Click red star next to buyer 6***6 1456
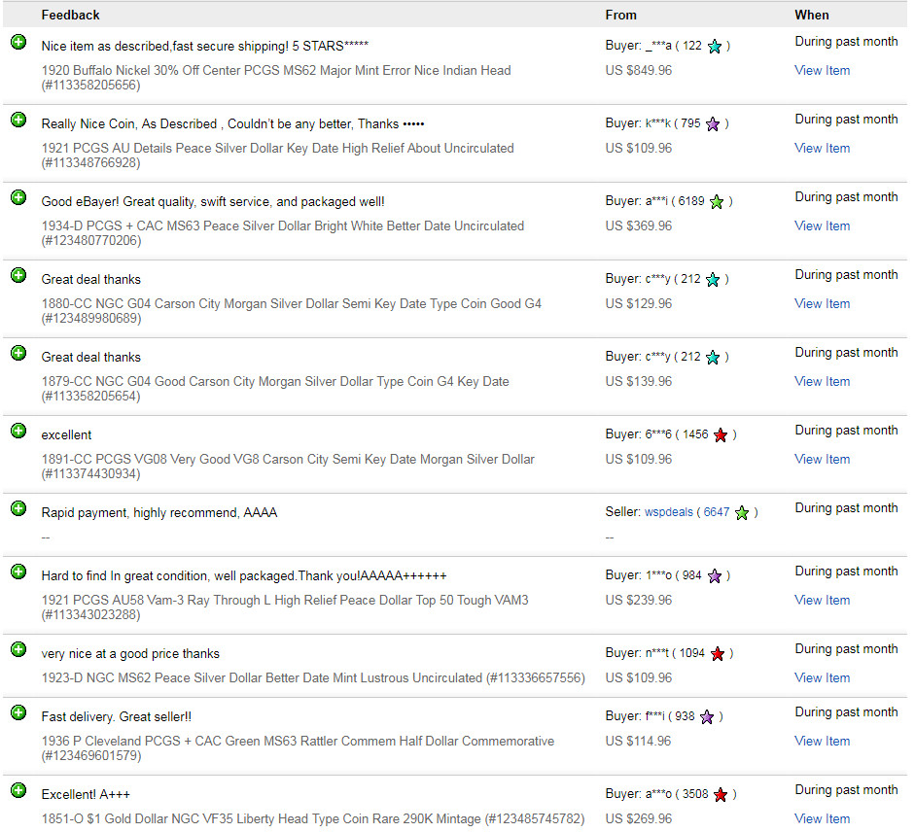The width and height of the screenshot is (915, 832). coord(721,435)
